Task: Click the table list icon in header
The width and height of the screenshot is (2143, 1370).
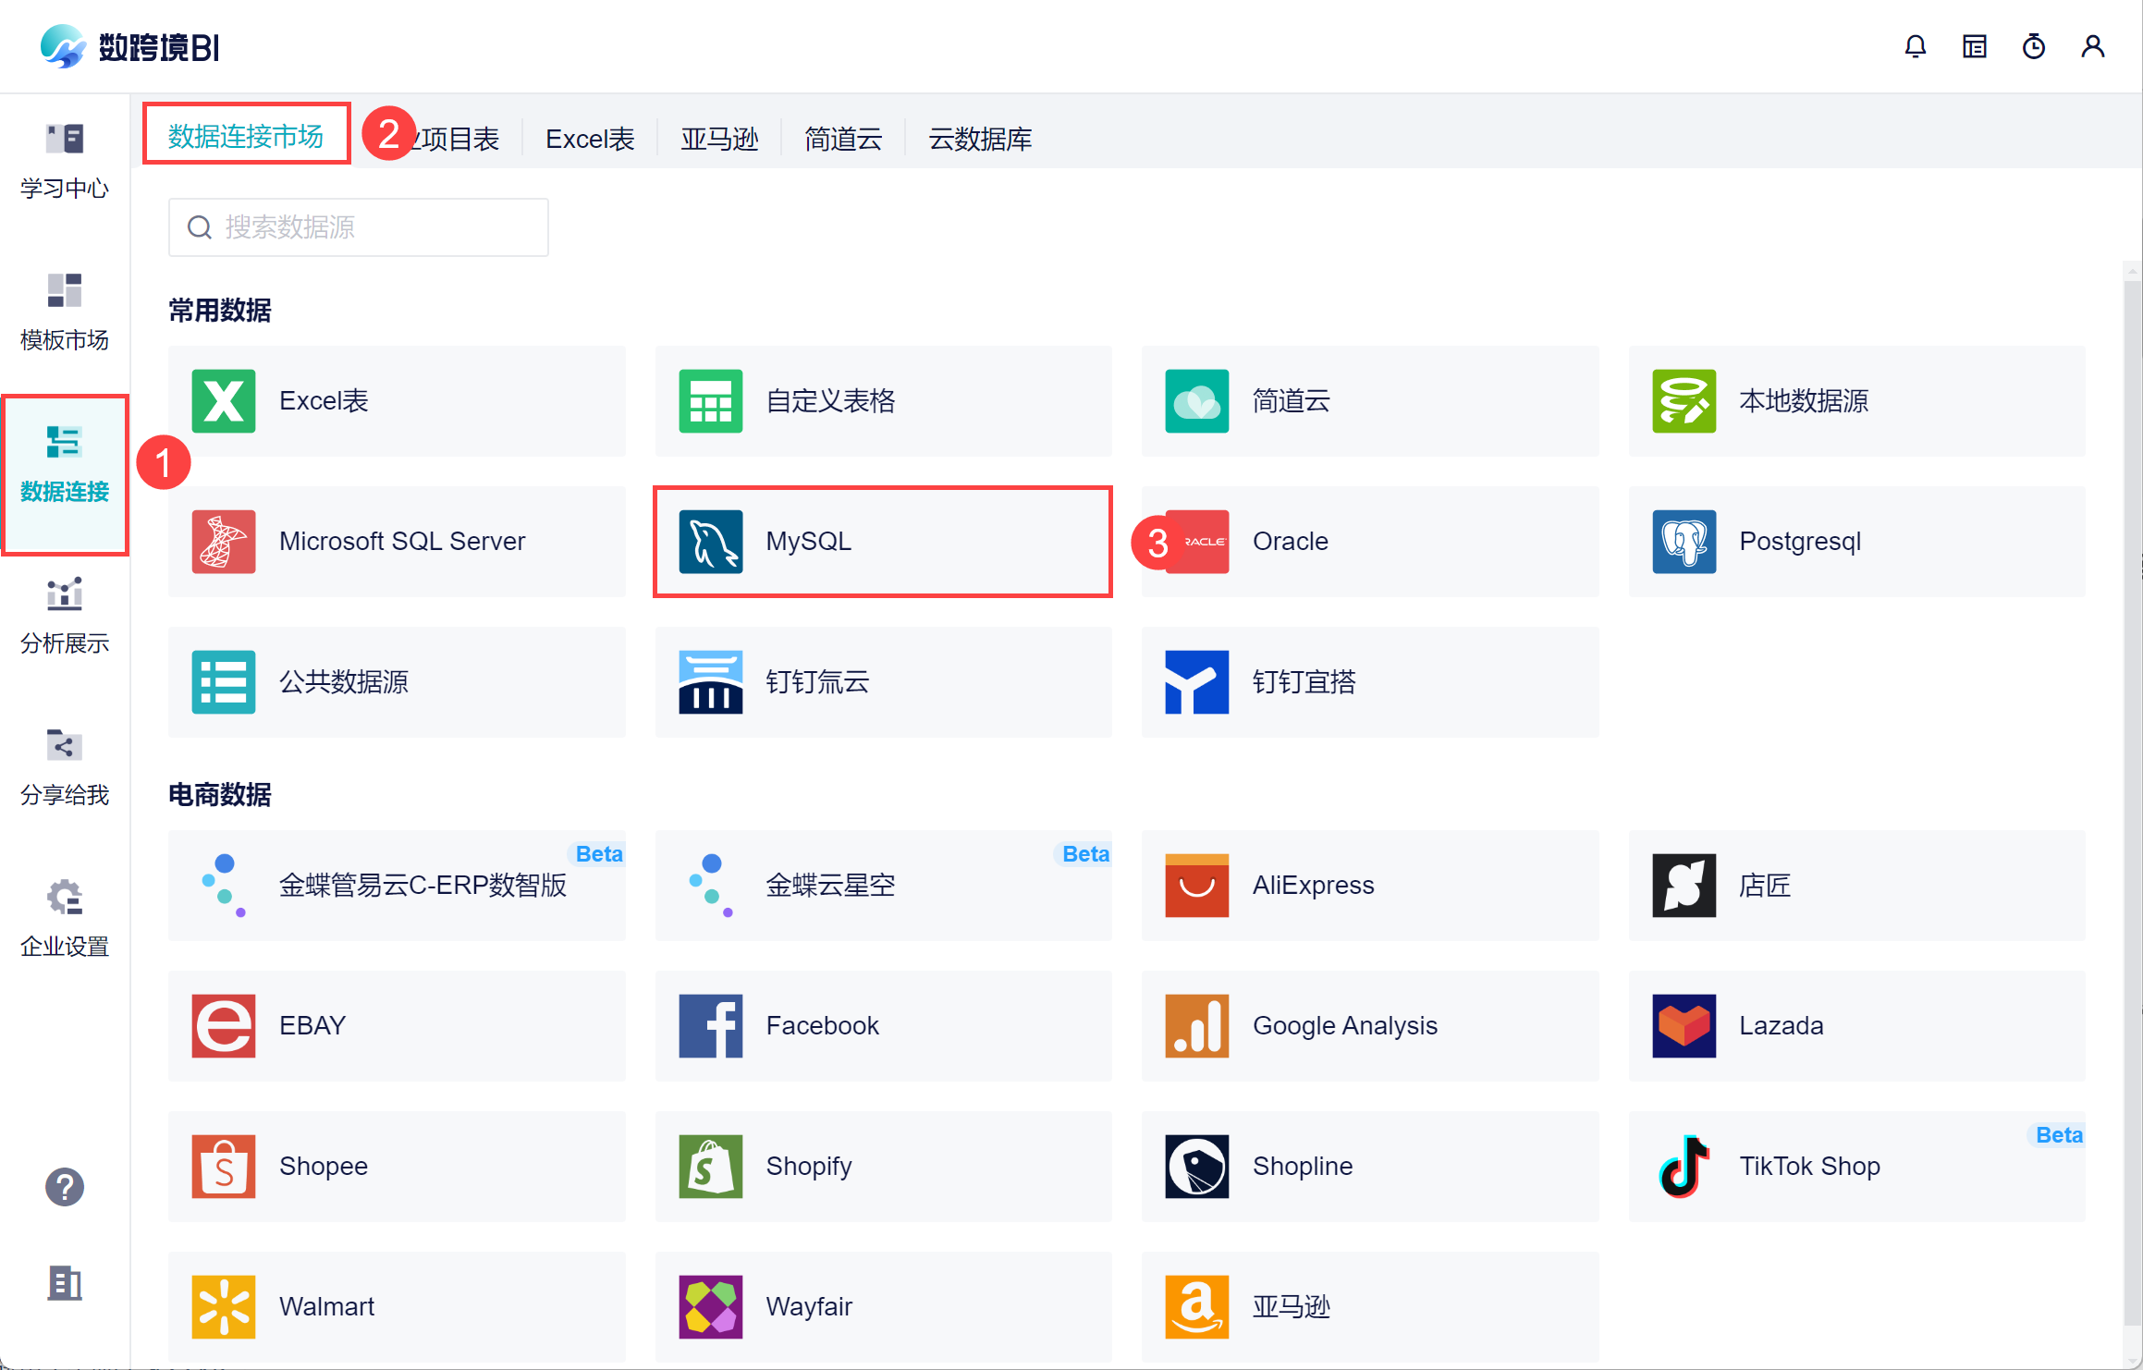Action: pyautogui.click(x=1974, y=46)
